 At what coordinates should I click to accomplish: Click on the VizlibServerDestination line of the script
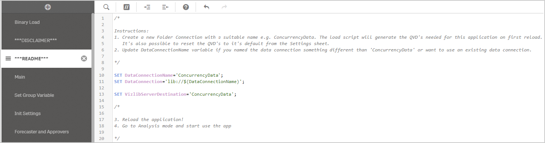[x=175, y=94]
